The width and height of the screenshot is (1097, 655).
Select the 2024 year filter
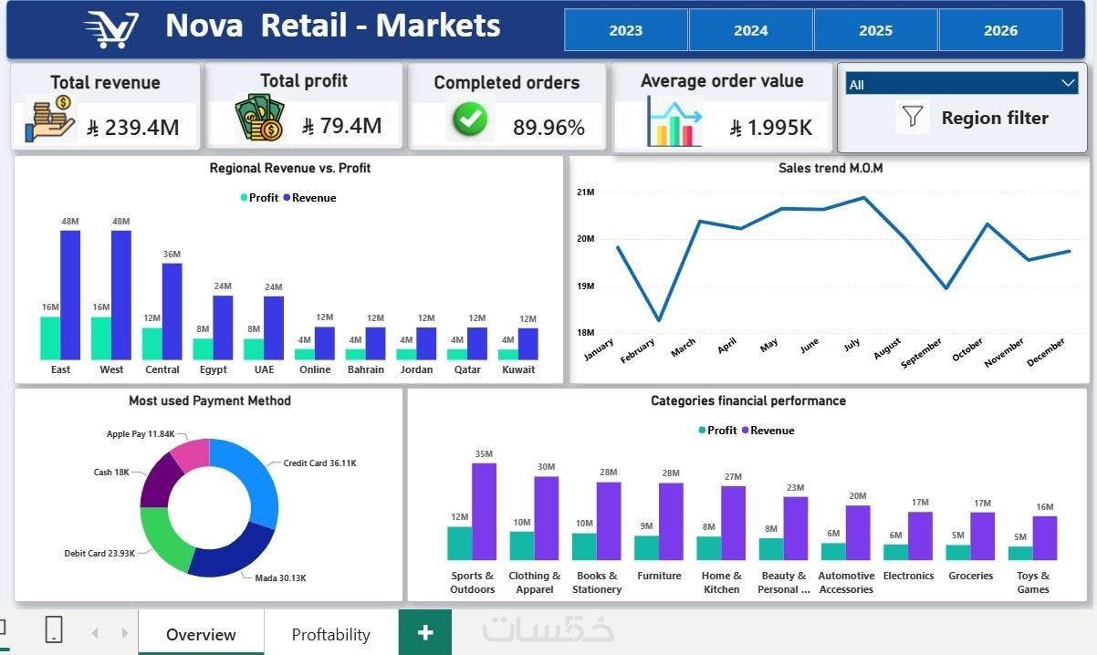coord(750,30)
